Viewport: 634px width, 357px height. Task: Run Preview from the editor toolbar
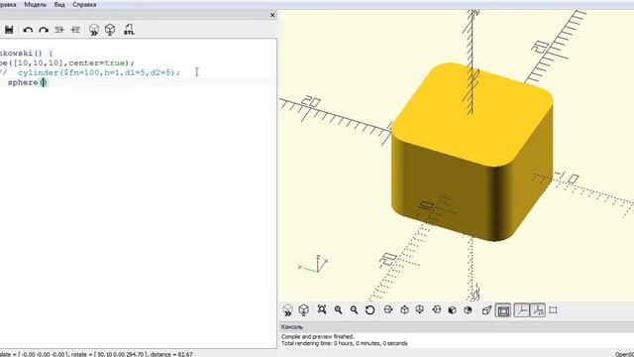pyautogui.click(x=94, y=30)
